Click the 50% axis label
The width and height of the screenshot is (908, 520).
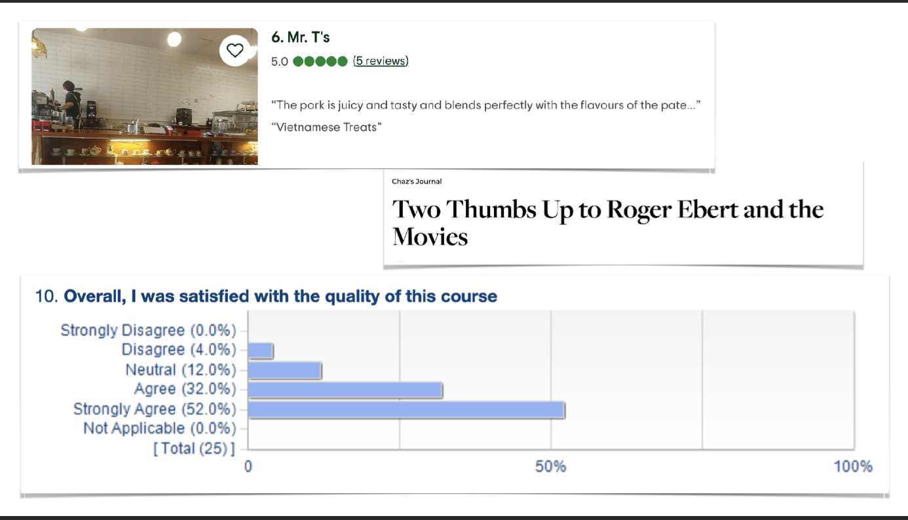(x=550, y=466)
